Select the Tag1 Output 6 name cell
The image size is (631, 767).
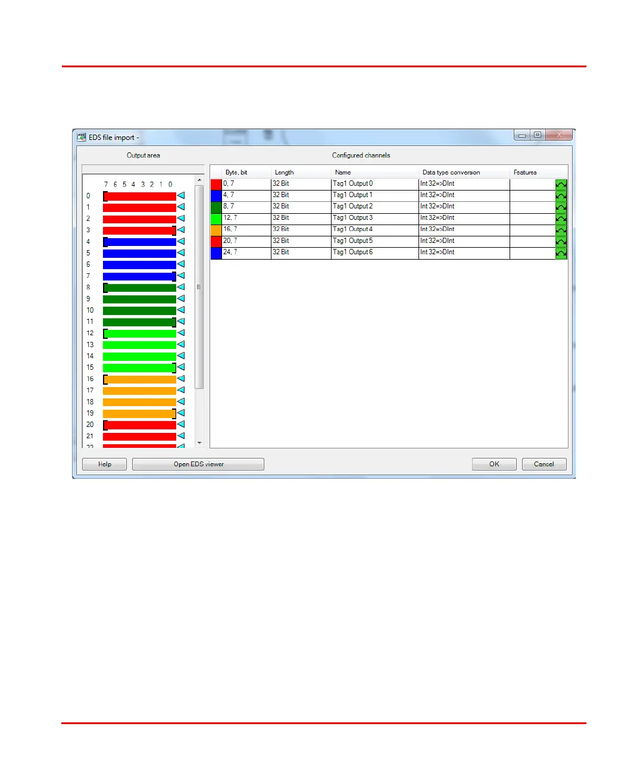[375, 253]
